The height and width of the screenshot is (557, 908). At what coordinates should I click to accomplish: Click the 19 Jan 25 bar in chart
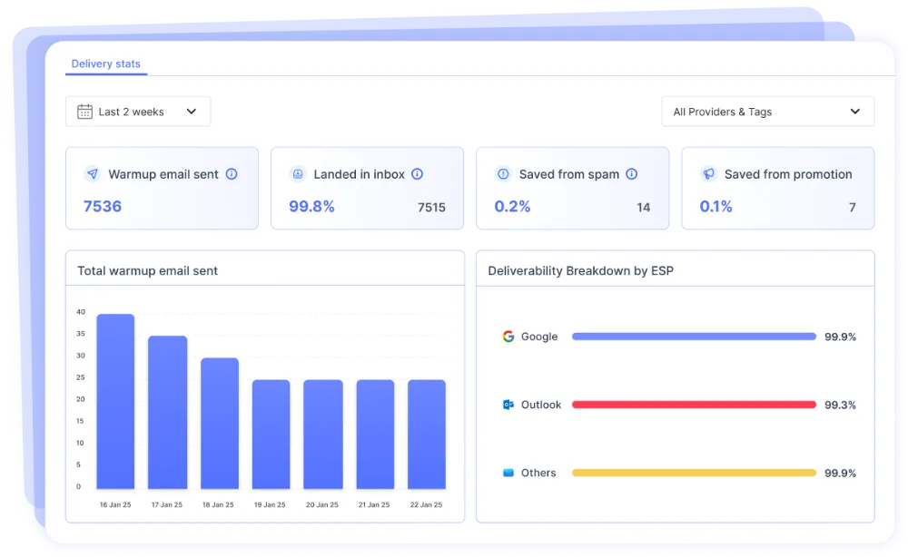click(x=271, y=435)
